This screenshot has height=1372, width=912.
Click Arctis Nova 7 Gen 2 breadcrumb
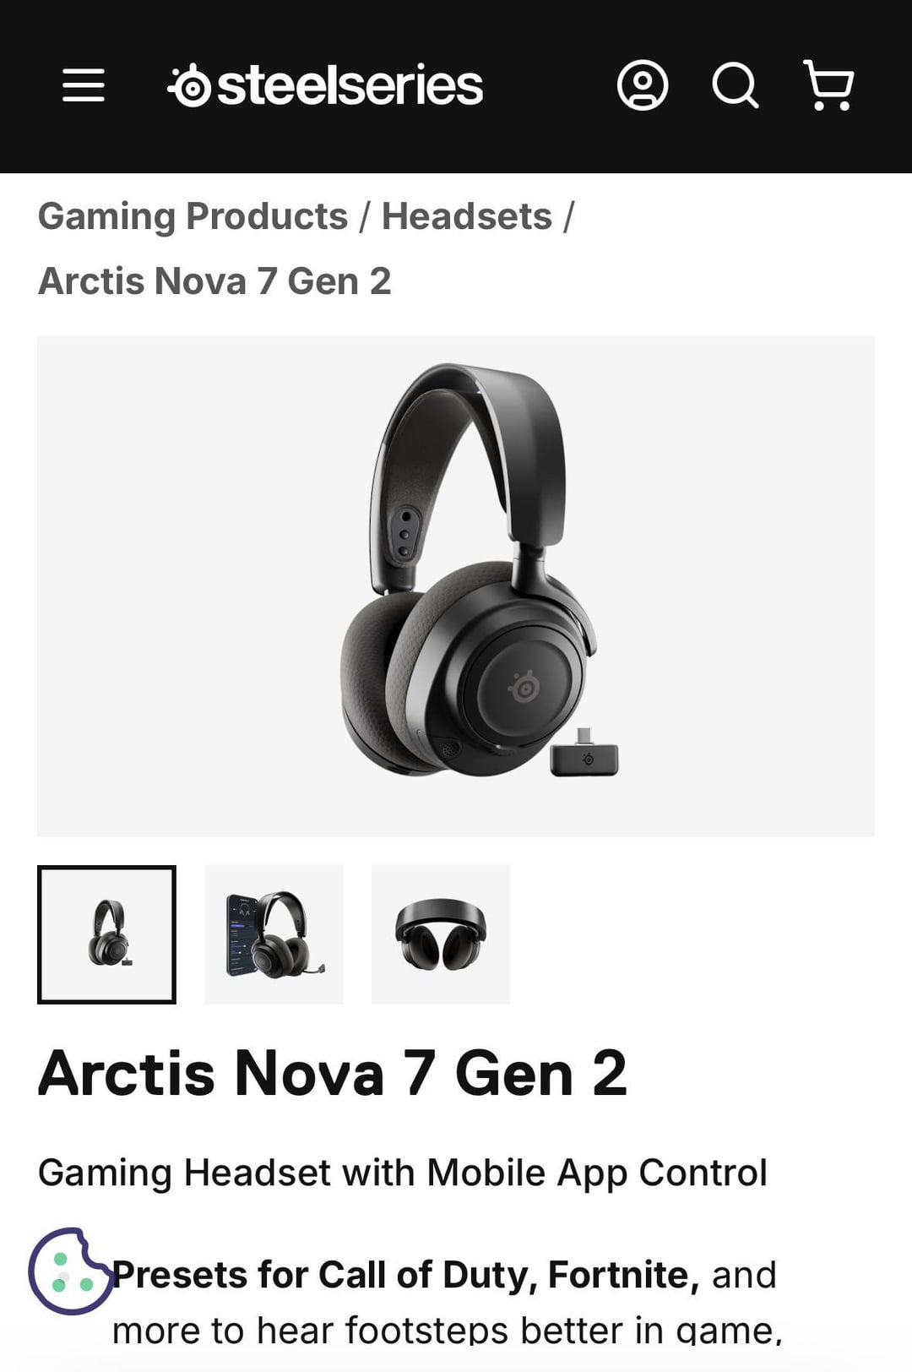click(214, 281)
